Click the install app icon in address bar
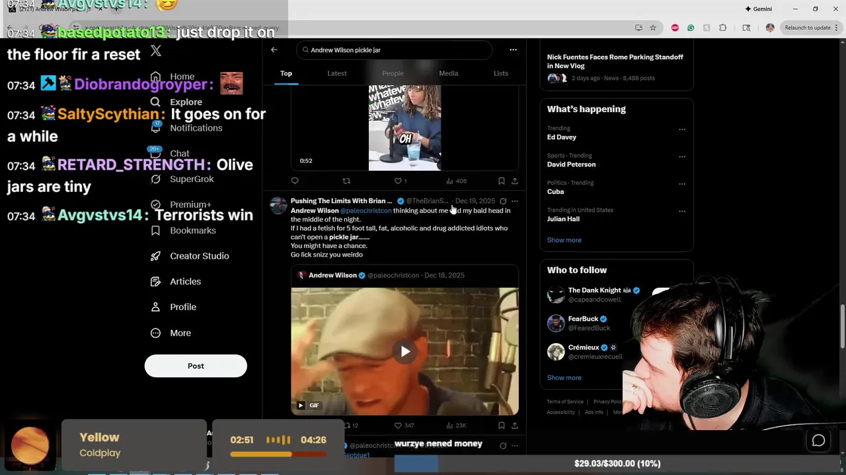The image size is (846, 475). coord(638,28)
